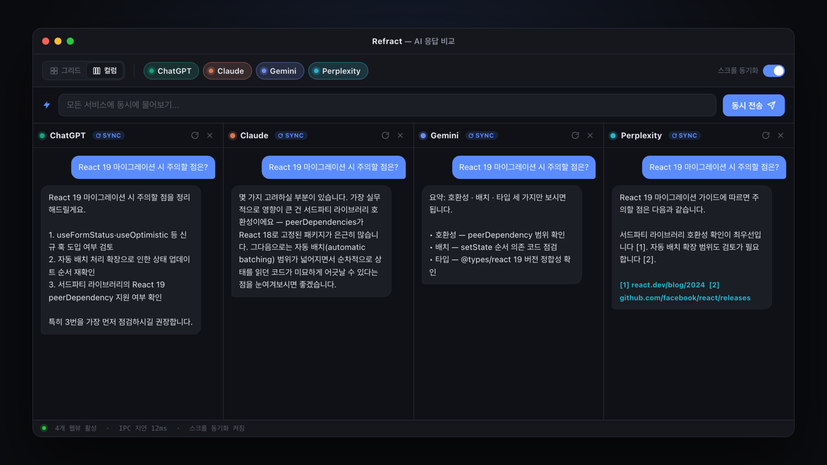Turn off the 스크롤 동기화 switch
Image resolution: width=827 pixels, height=465 pixels.
click(773, 71)
